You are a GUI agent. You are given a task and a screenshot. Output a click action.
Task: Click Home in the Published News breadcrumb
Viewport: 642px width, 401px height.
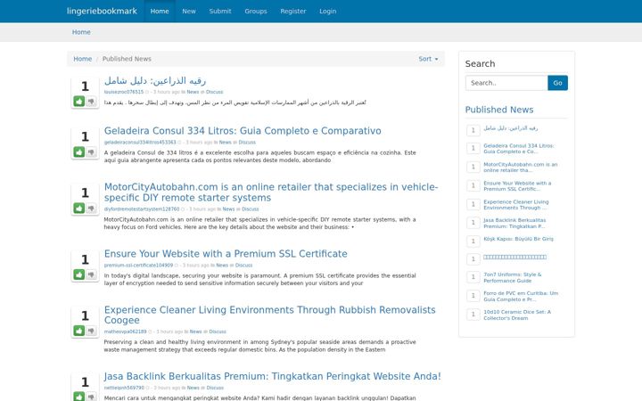point(83,59)
